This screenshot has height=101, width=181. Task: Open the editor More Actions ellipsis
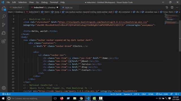[x=177, y=8]
